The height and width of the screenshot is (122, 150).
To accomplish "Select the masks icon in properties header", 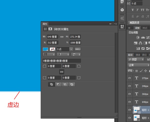I will pos(50,29).
